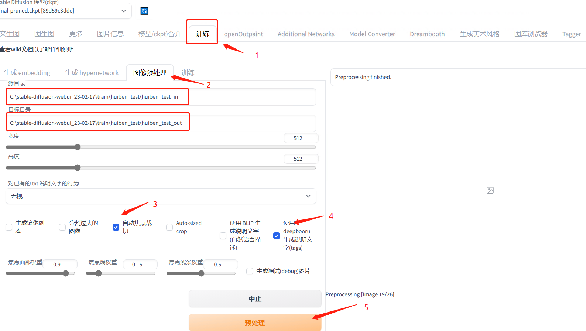
Task: Click the 宽度 width slider handle
Action: (78, 147)
